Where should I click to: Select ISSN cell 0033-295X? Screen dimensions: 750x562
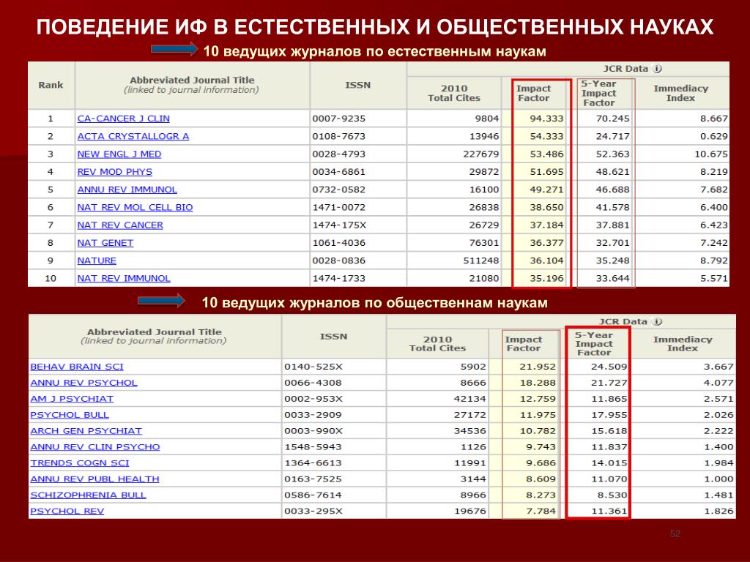pyautogui.click(x=313, y=511)
